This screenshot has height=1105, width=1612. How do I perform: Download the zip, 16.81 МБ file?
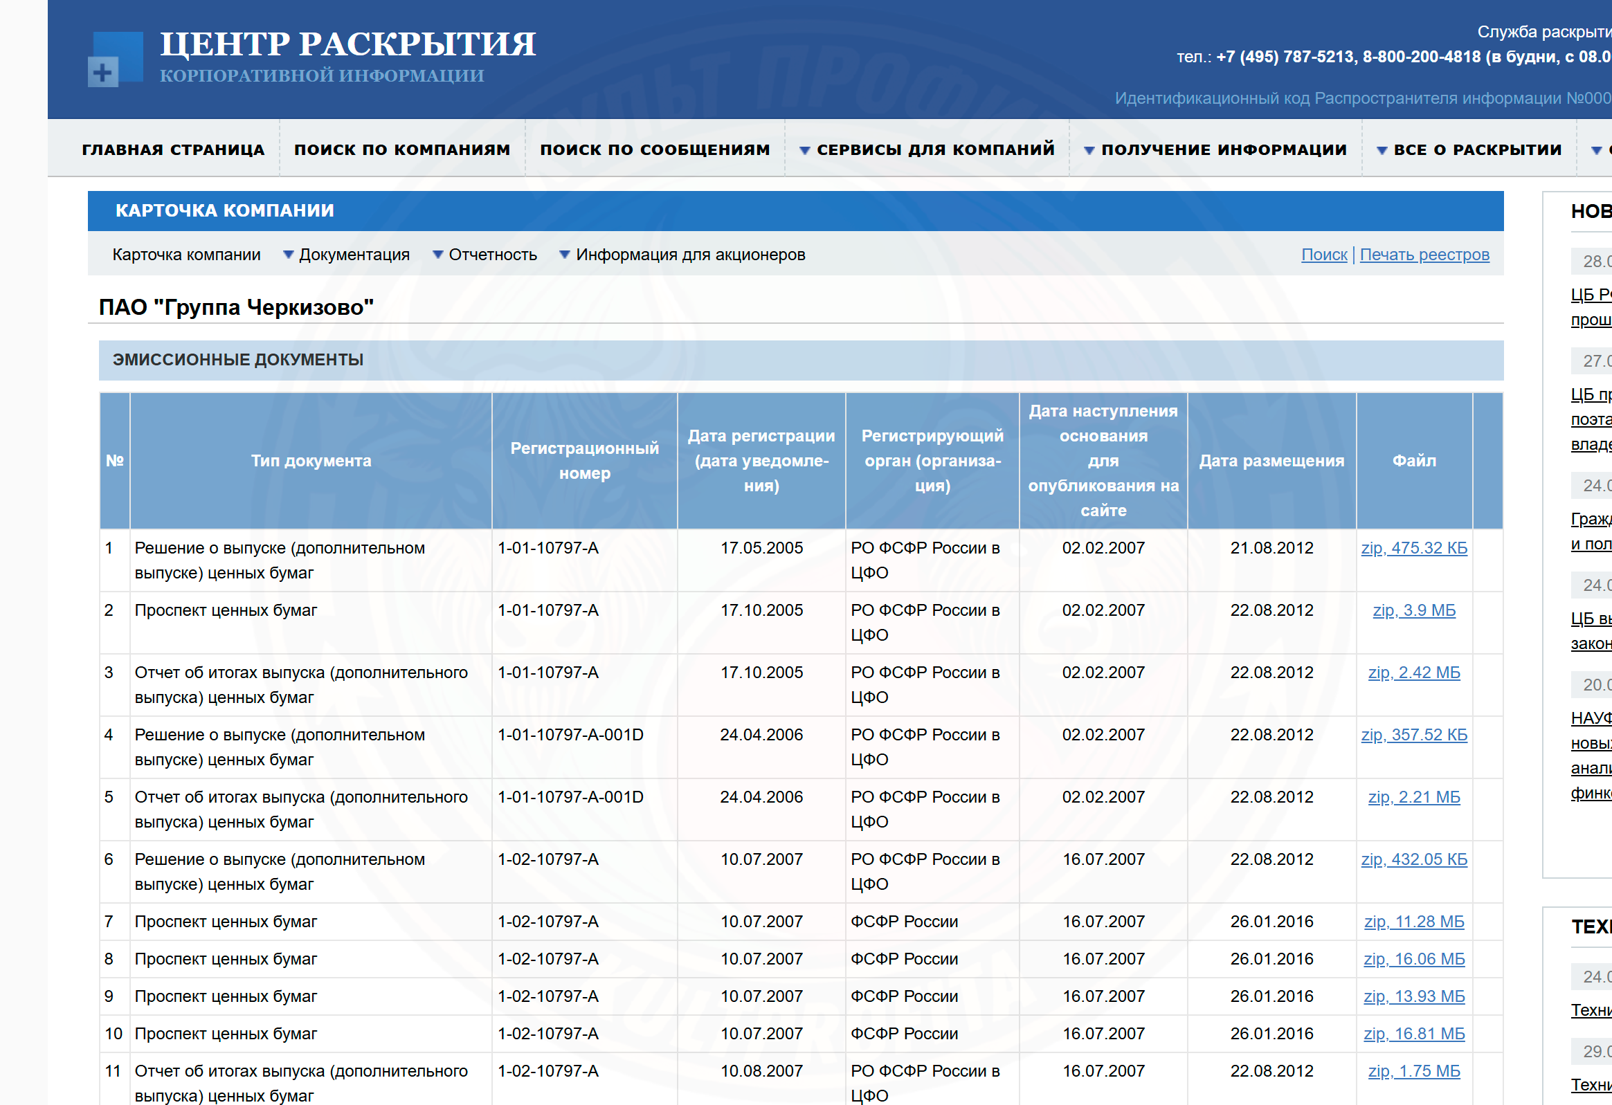[1414, 1034]
